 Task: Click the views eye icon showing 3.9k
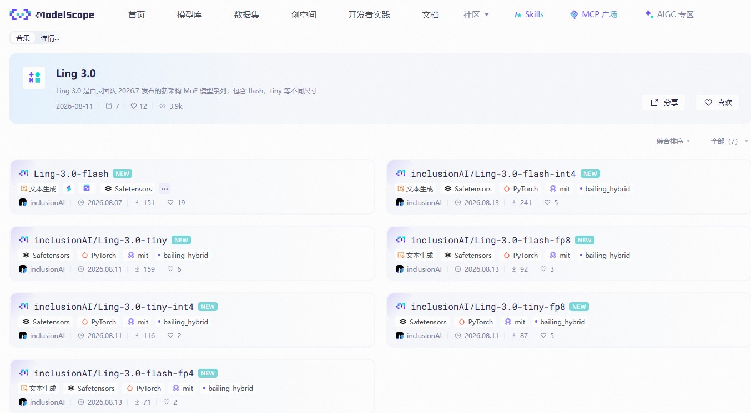(x=163, y=106)
